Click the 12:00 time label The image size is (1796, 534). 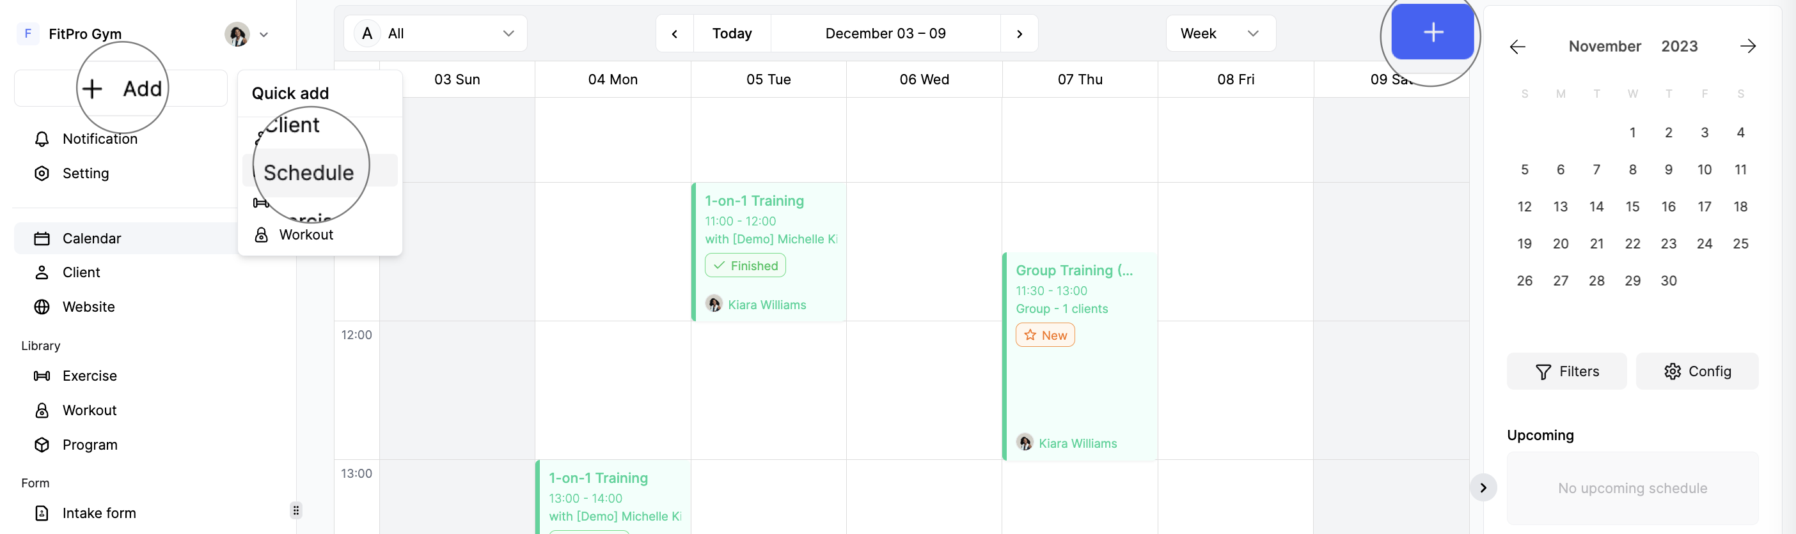[356, 335]
